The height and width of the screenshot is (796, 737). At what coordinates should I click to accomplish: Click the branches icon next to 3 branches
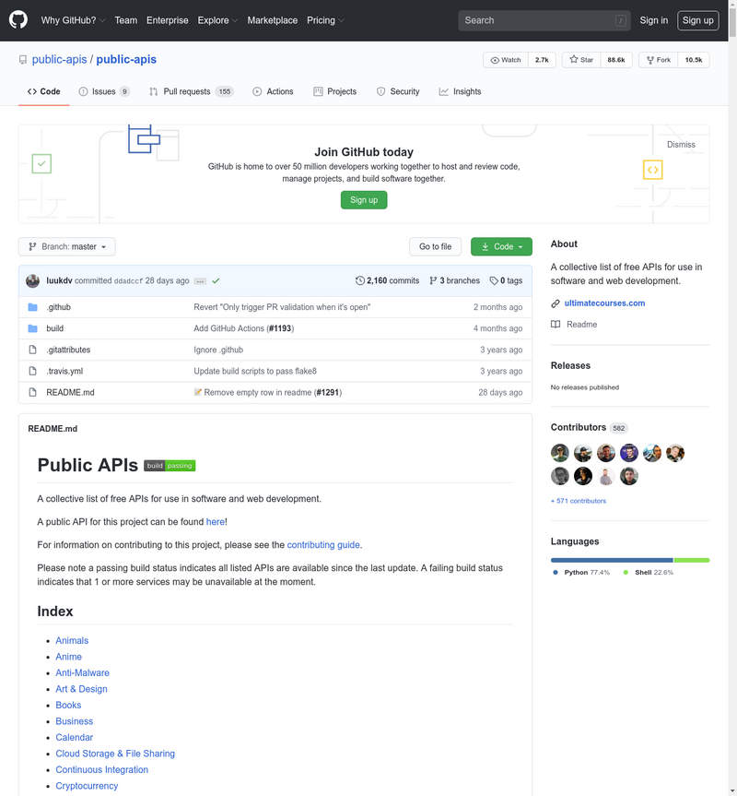coord(433,280)
